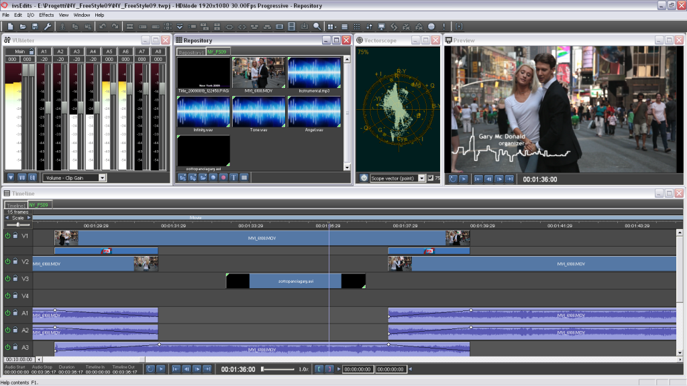Click the monitor icon in main toolbar
This screenshot has height=386, width=687.
point(382,27)
